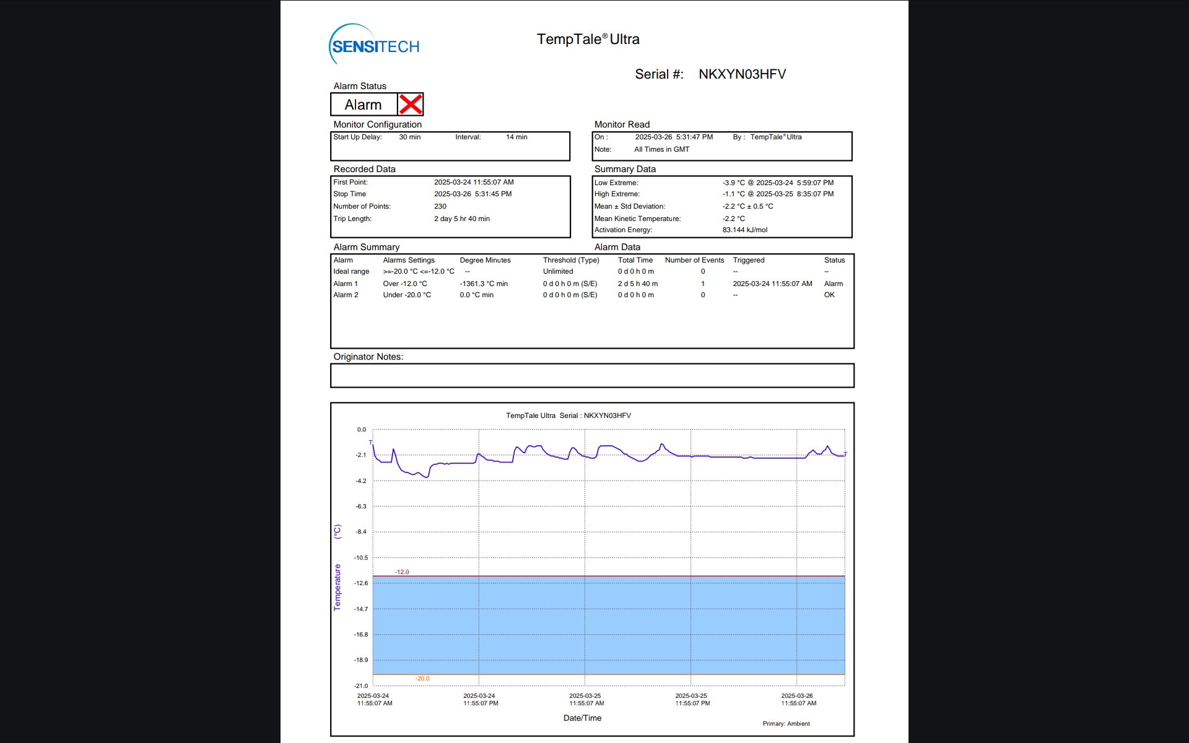The height and width of the screenshot is (743, 1189).
Task: Click Alarm 1 status 'Alarm'
Action: [x=834, y=284]
